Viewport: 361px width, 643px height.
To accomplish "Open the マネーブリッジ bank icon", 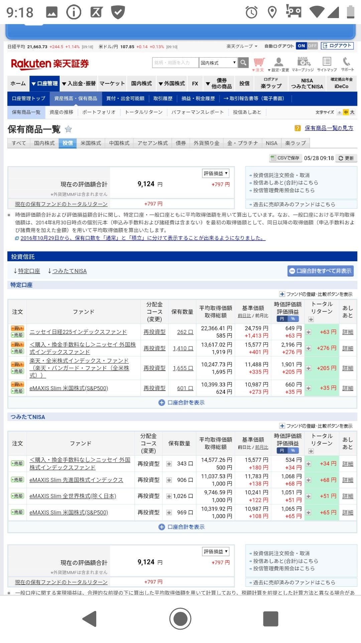I will [303, 64].
